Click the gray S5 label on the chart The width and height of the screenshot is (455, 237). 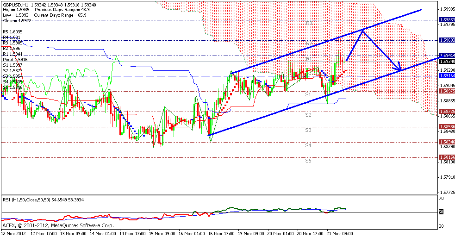(308, 161)
